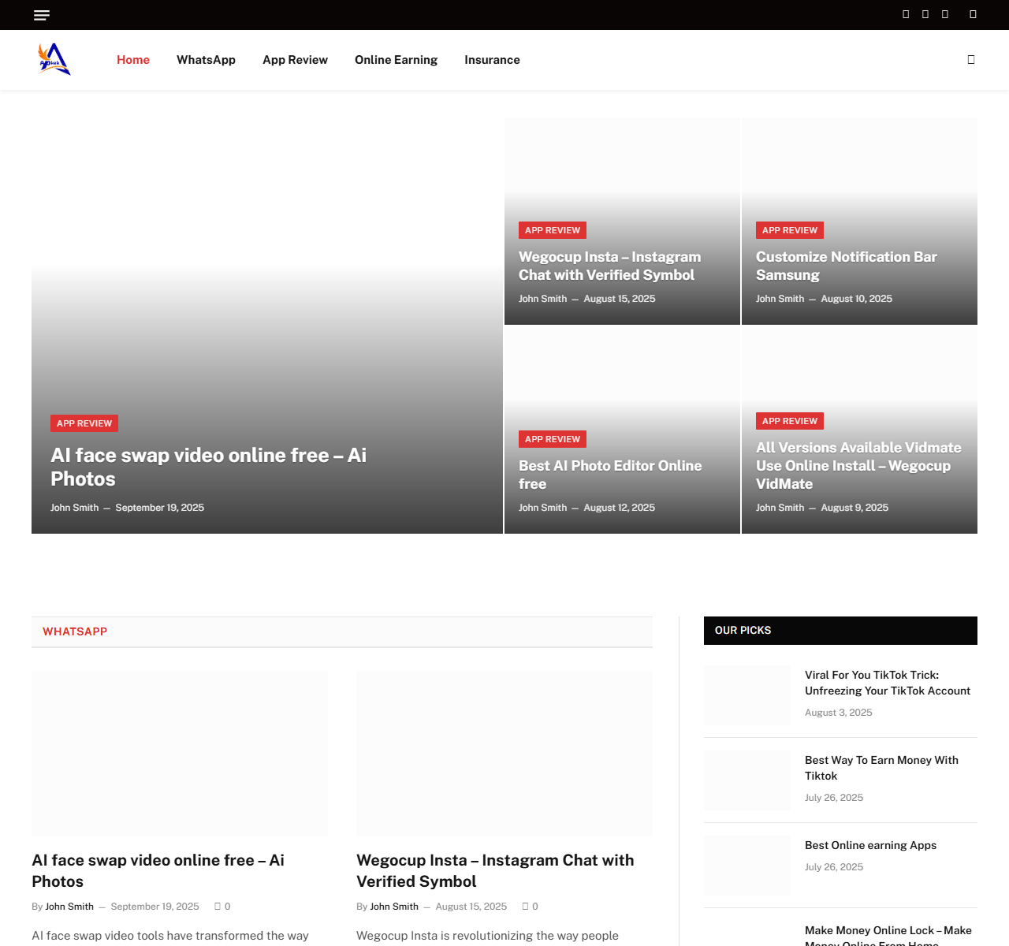Screen dimensions: 1009x946
Task: Click the leftmost social icon in the black top bar
Action: pos(906,14)
